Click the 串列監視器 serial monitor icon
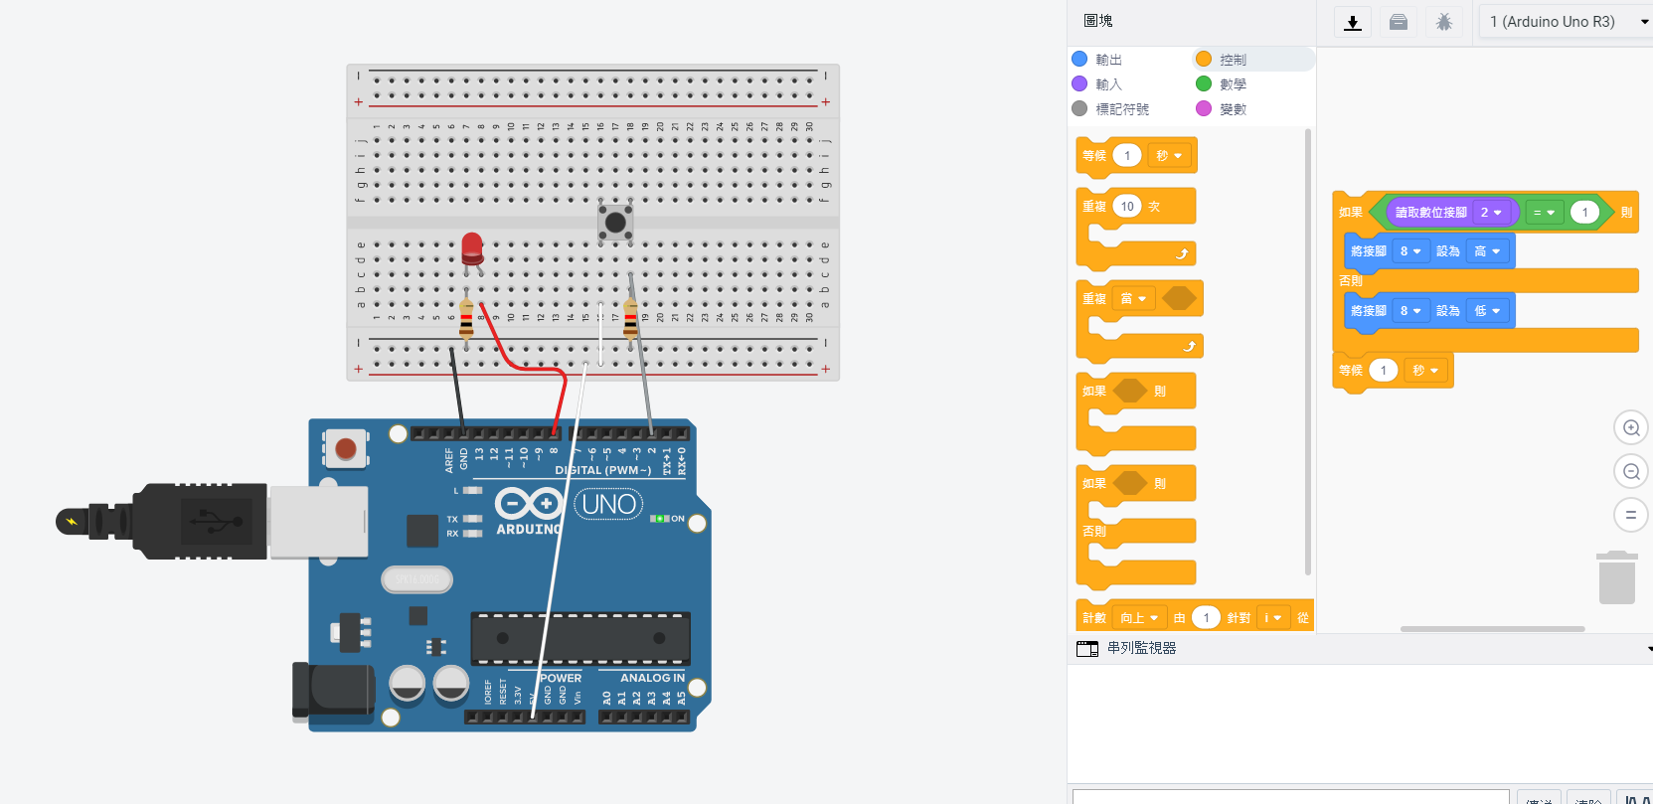This screenshot has width=1653, height=804. point(1087,649)
